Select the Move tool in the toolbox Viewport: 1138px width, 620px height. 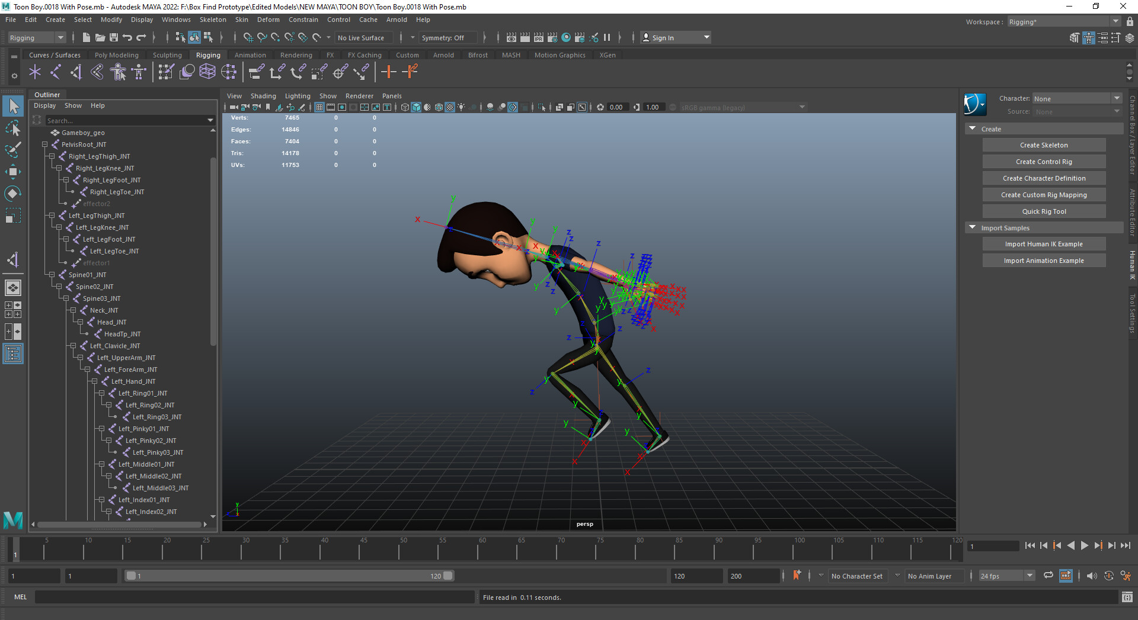[13, 172]
